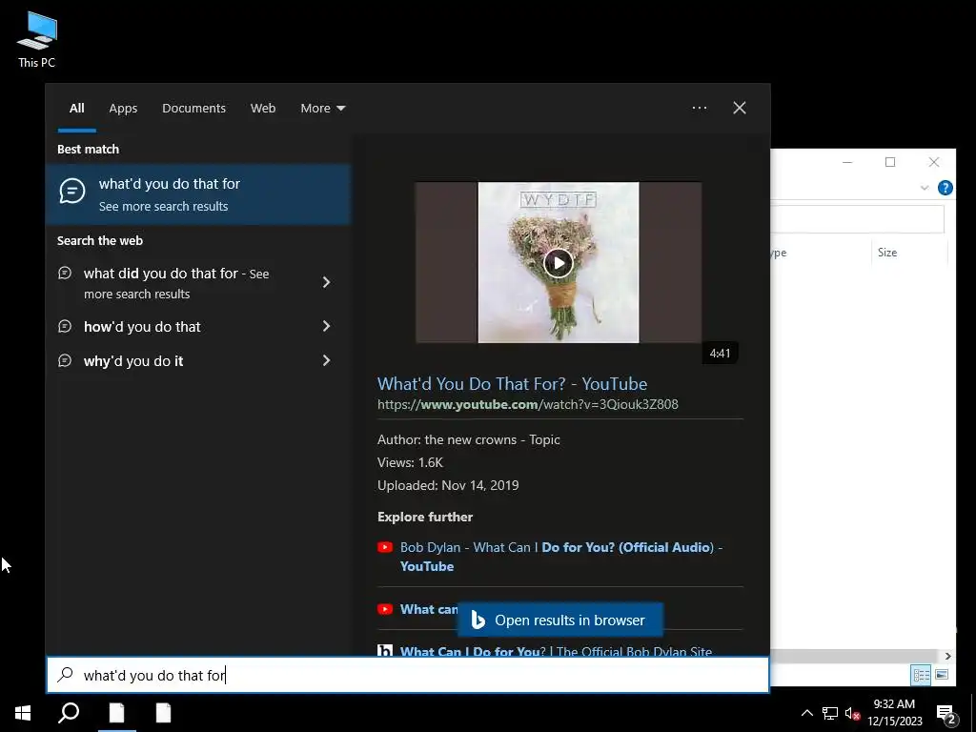Show hidden system tray icons
Viewport: 976px width, 732px height.
coord(806,713)
